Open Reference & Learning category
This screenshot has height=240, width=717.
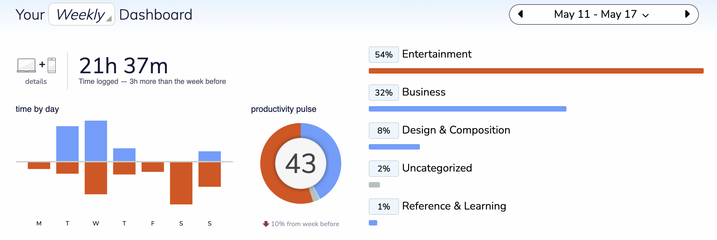click(454, 206)
